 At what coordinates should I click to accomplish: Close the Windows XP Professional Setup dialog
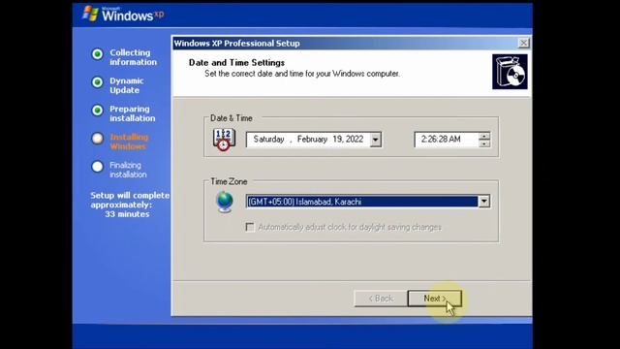(523, 43)
